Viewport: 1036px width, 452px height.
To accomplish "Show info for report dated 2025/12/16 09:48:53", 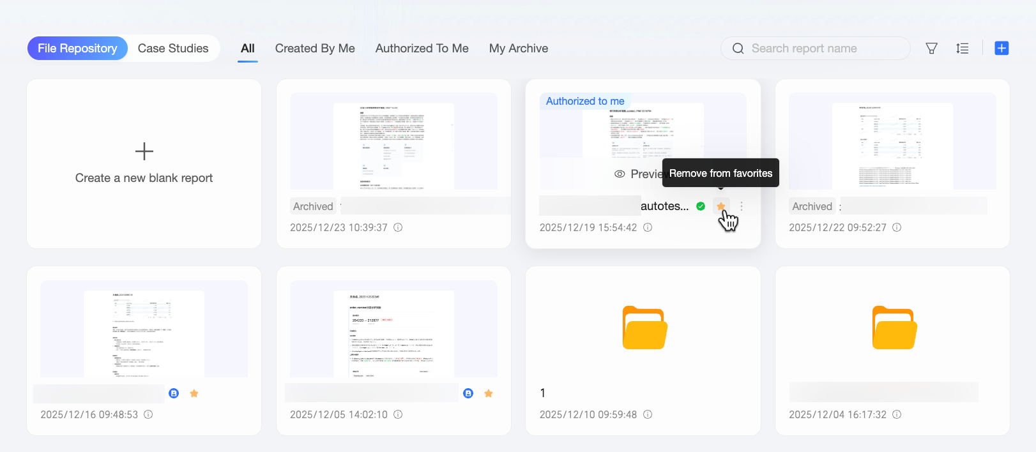I will 148,414.
